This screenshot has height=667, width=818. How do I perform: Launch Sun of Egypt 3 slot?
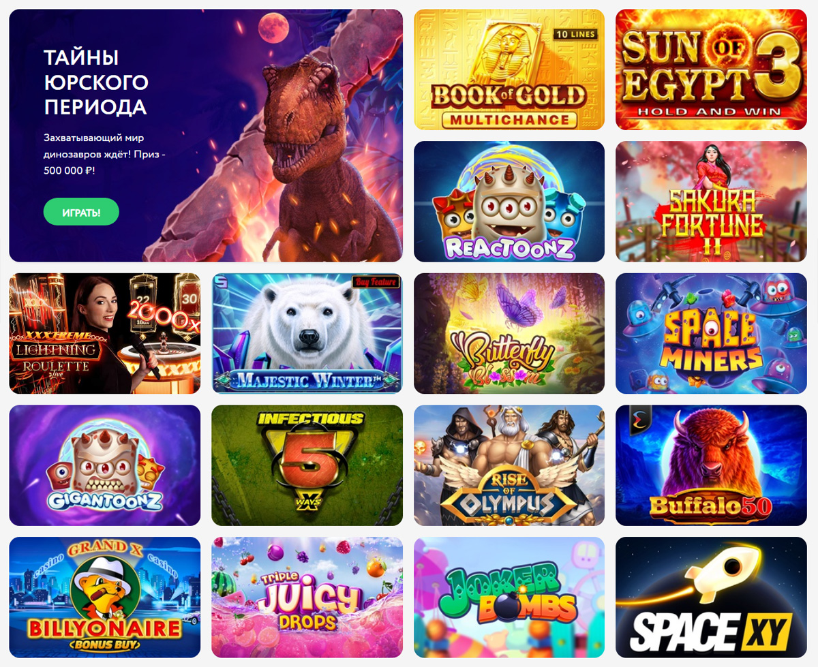coord(711,69)
